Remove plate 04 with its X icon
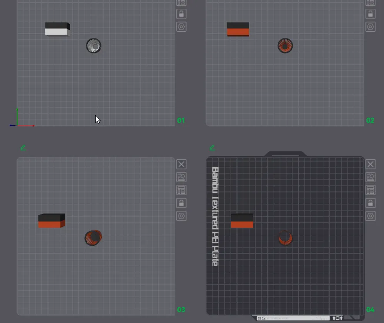This screenshot has width=384, height=323. pos(370,164)
